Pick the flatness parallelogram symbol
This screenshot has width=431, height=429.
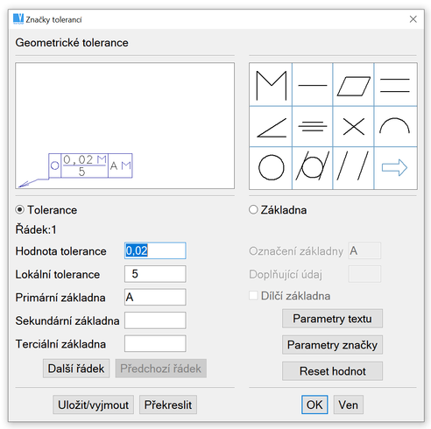353,85
